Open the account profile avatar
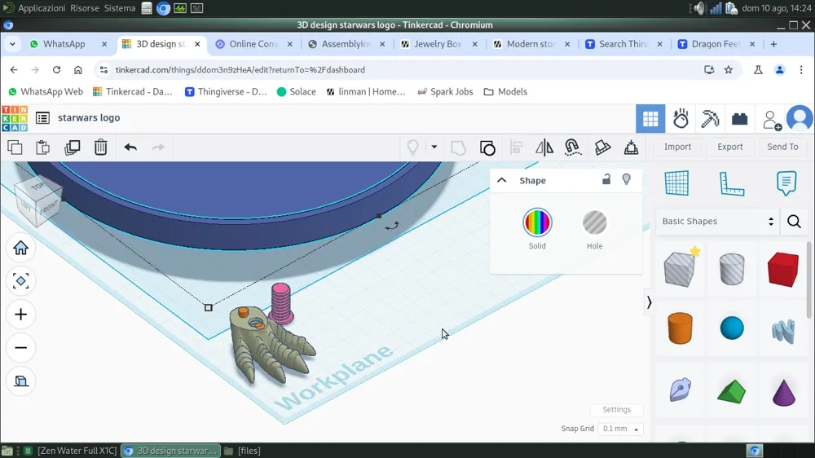Screen dimensions: 815x458 (800, 118)
